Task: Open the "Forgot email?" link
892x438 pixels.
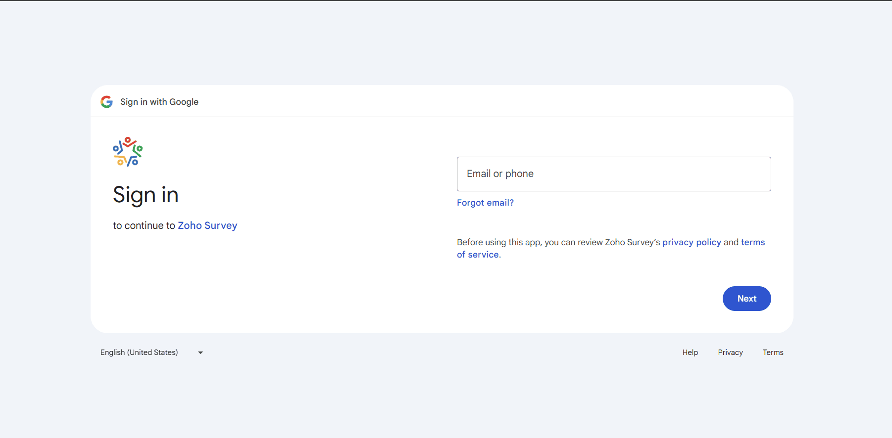Action: tap(485, 203)
